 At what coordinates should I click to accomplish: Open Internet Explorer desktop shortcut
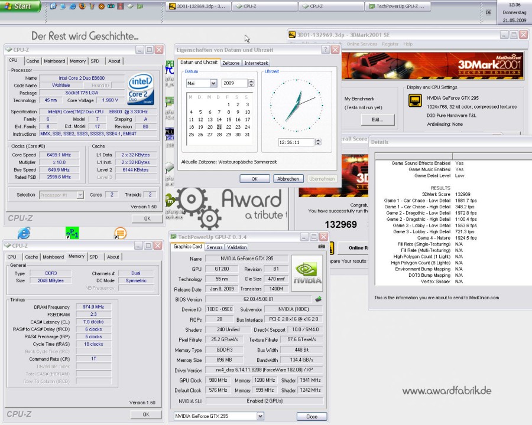click(24, 233)
